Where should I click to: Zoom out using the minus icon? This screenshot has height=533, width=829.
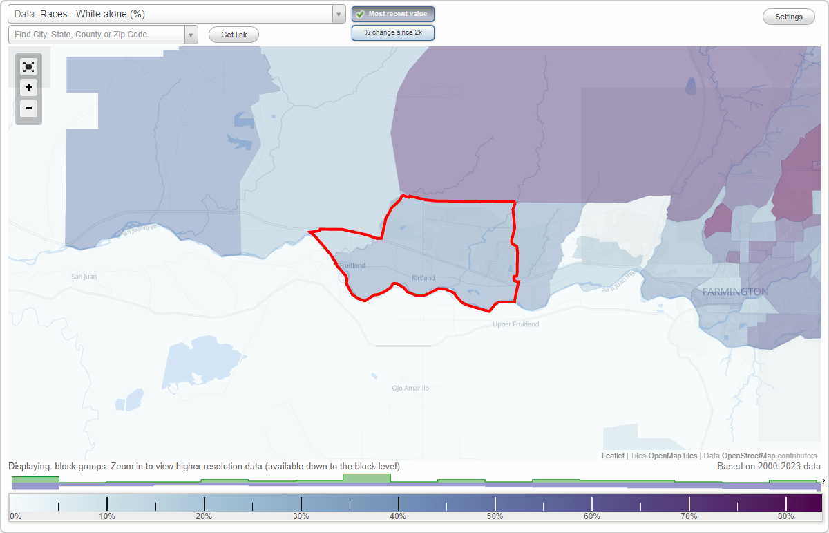(28, 108)
